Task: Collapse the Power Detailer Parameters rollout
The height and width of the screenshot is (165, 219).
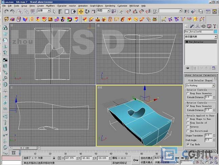Action: pos(201,75)
